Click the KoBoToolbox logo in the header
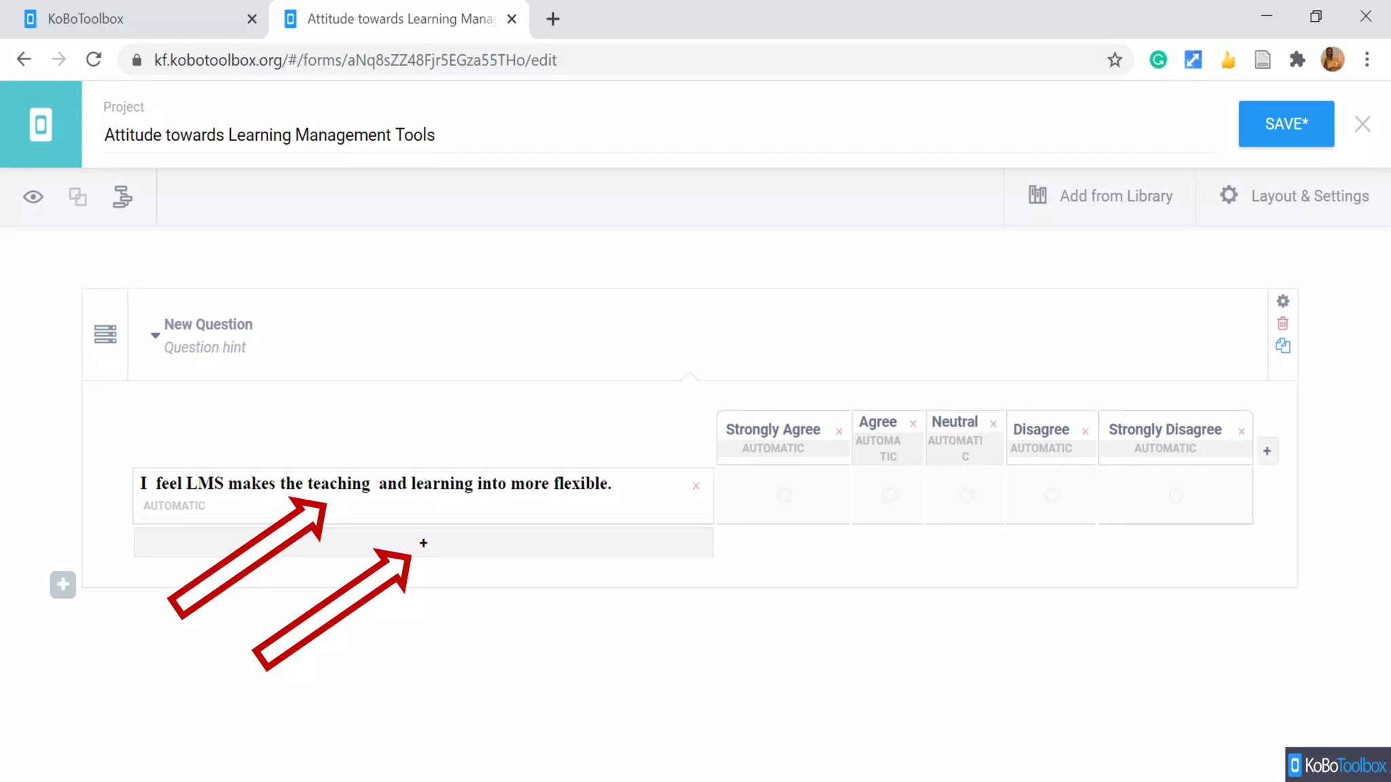The image size is (1391, 782). 41,124
